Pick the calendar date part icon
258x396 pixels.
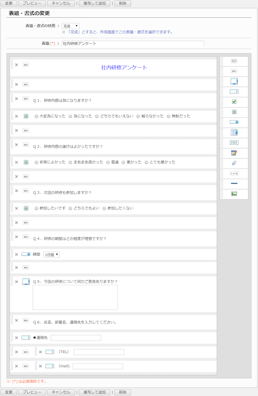234,153
